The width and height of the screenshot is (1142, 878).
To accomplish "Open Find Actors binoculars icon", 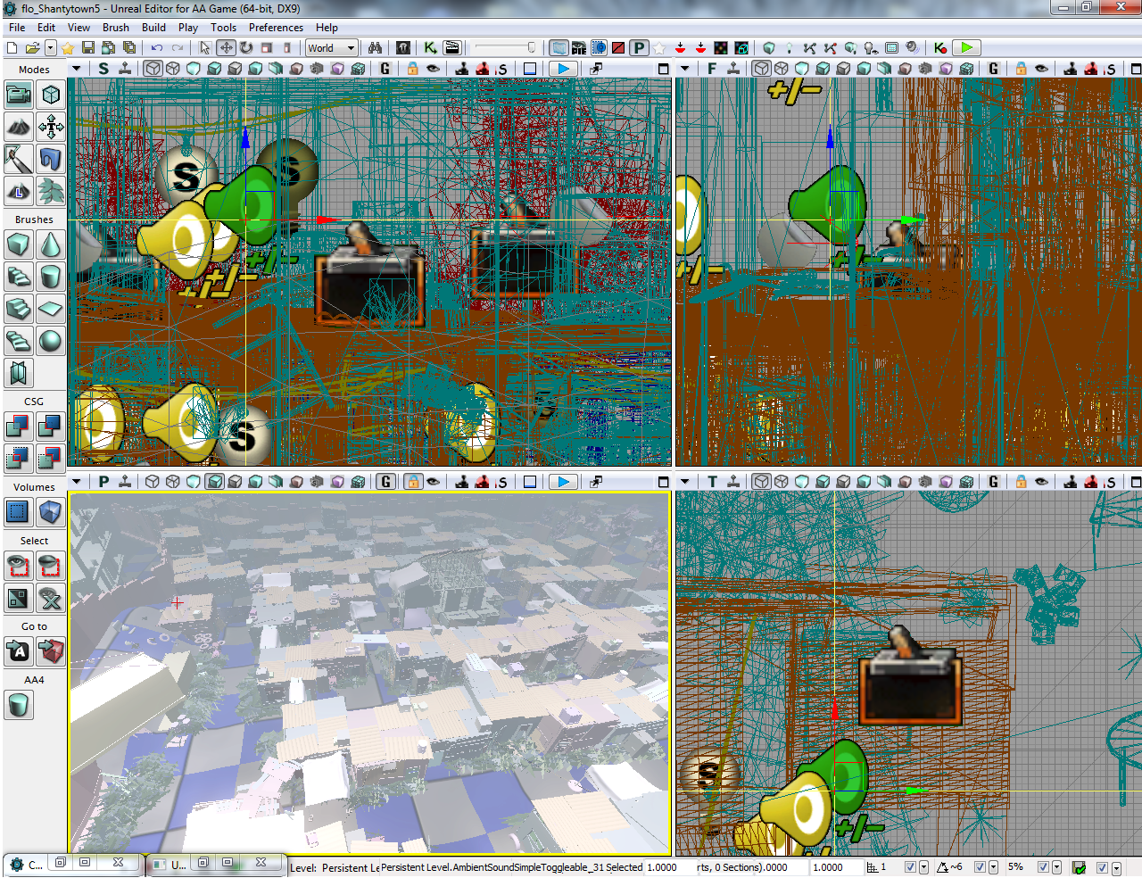I will 376,48.
